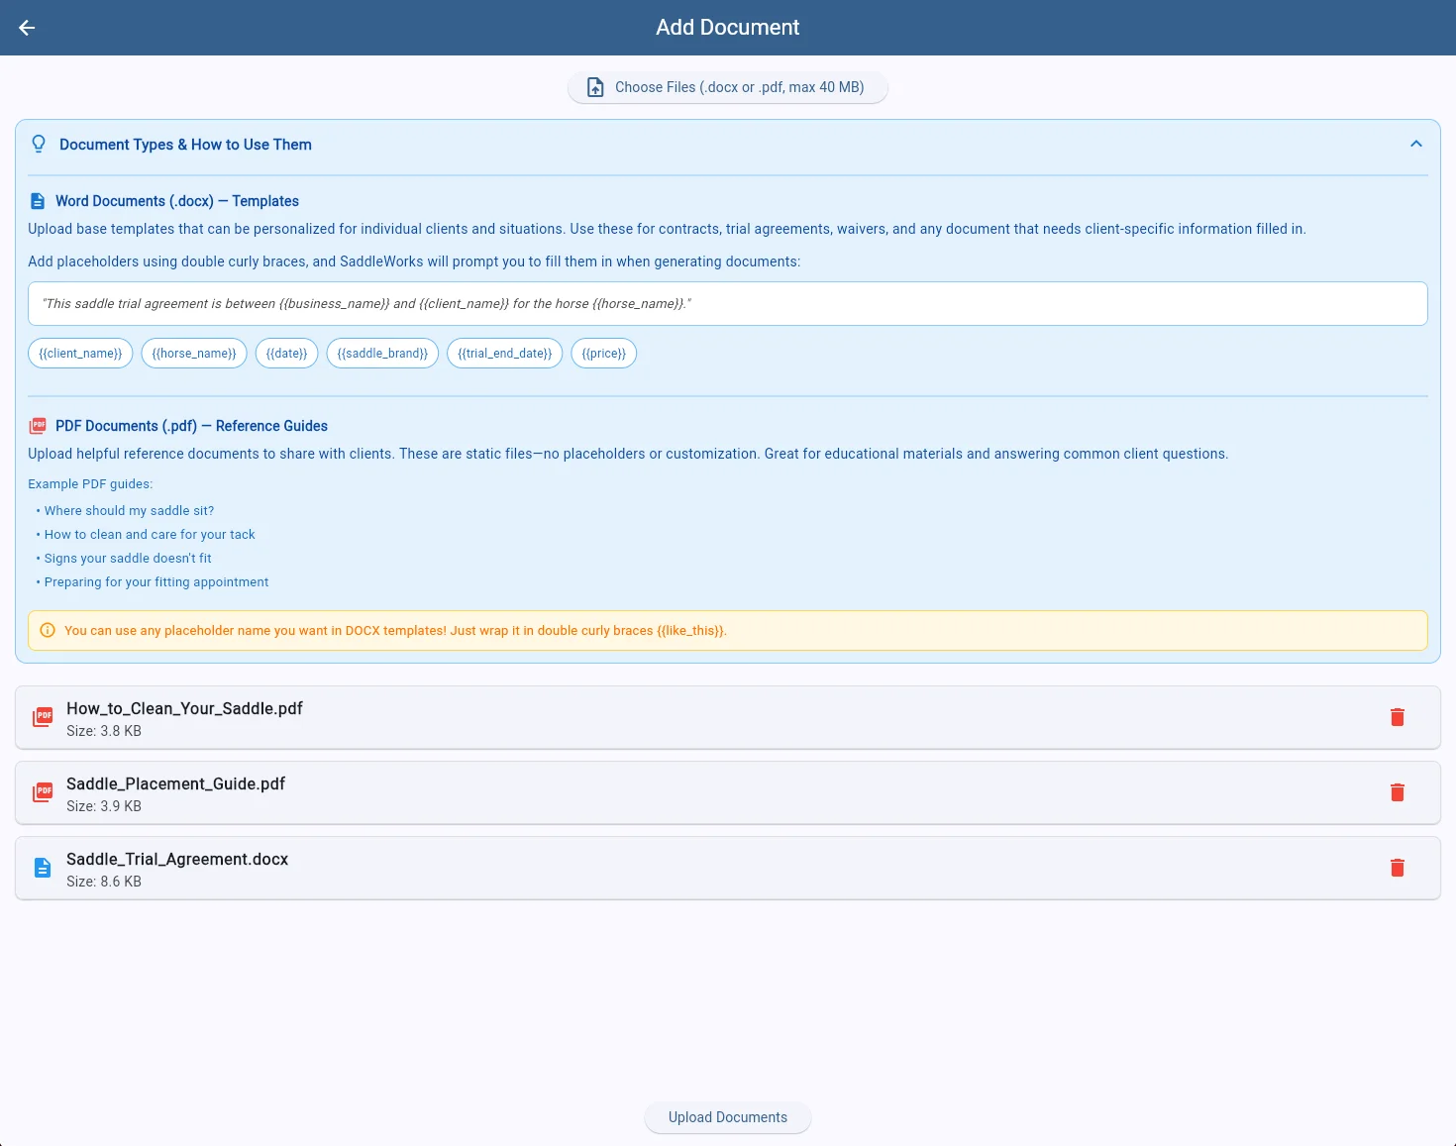This screenshot has height=1146, width=1456.
Task: Select the {{trial_end_date}} placeholder chip
Action: [504, 353]
